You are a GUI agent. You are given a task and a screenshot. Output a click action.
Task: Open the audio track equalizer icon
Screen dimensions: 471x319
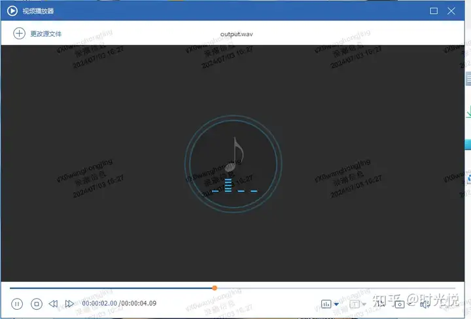pos(326,304)
